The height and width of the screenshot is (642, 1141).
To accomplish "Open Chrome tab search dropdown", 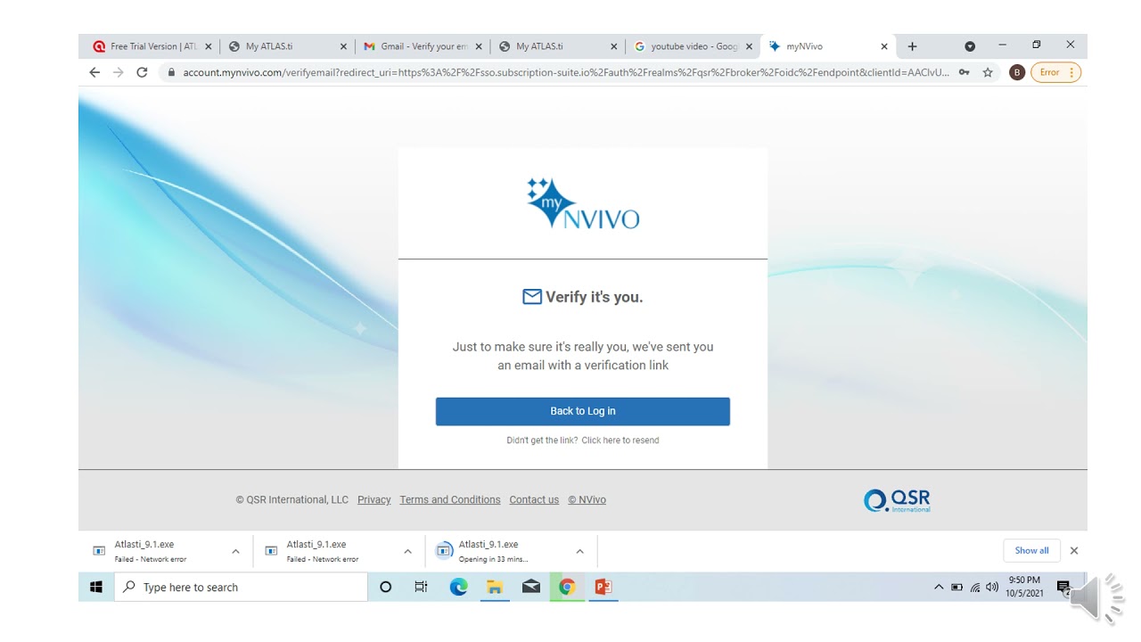I will click(x=970, y=46).
